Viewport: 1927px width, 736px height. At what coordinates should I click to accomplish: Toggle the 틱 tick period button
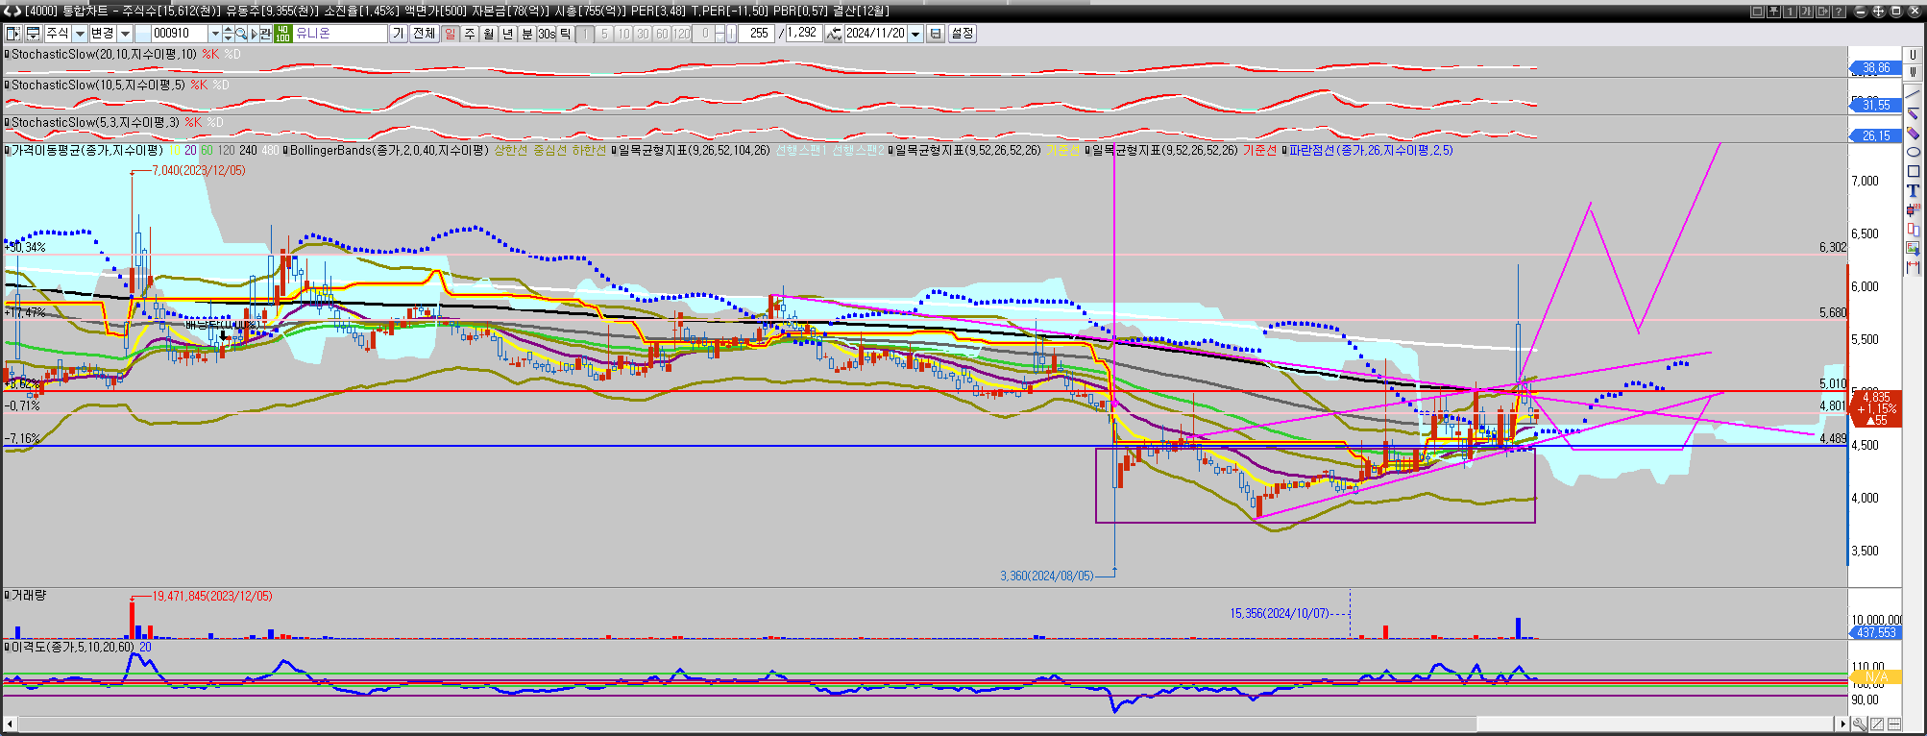point(566,34)
